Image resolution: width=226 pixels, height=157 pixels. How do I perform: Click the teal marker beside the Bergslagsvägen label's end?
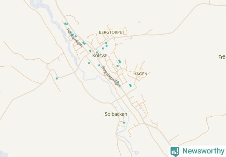click(x=118, y=82)
